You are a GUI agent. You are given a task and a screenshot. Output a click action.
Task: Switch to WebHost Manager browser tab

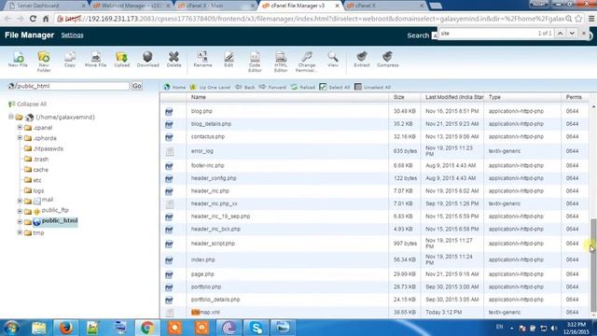coord(132,6)
